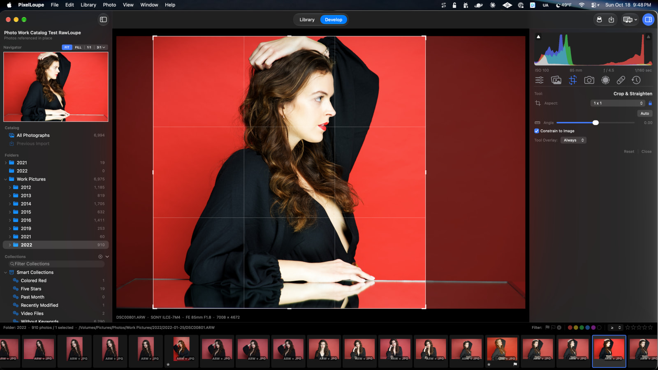
Task: Open the Tool Overlay Always dropdown
Action: click(x=573, y=140)
